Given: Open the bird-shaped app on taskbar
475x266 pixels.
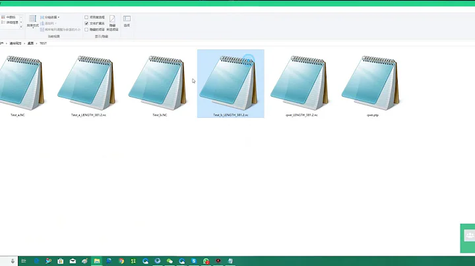Looking at the screenshot, I should pyautogui.click(x=48, y=261).
